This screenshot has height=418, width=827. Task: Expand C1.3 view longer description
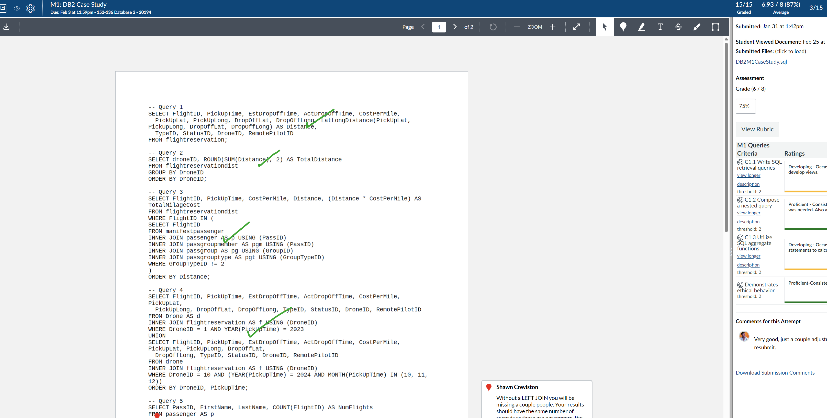click(748, 256)
